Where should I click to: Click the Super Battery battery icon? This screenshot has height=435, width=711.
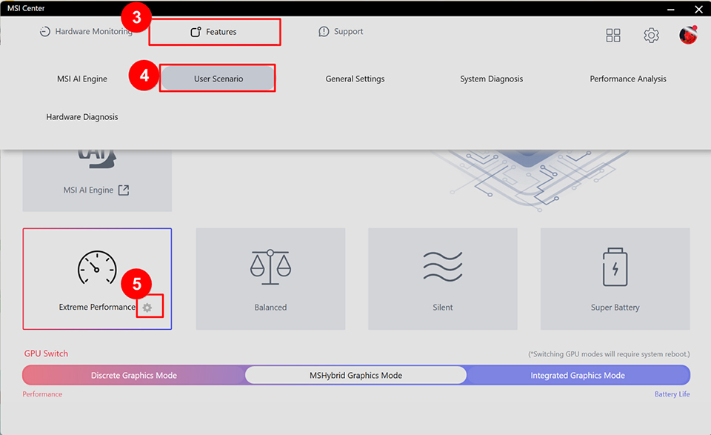coord(615,268)
